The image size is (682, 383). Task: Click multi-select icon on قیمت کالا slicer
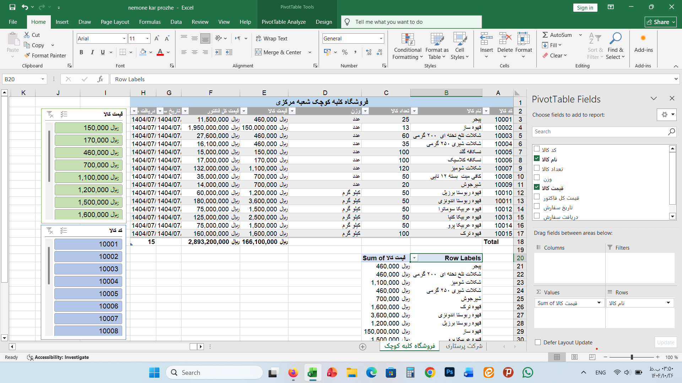tap(64, 114)
